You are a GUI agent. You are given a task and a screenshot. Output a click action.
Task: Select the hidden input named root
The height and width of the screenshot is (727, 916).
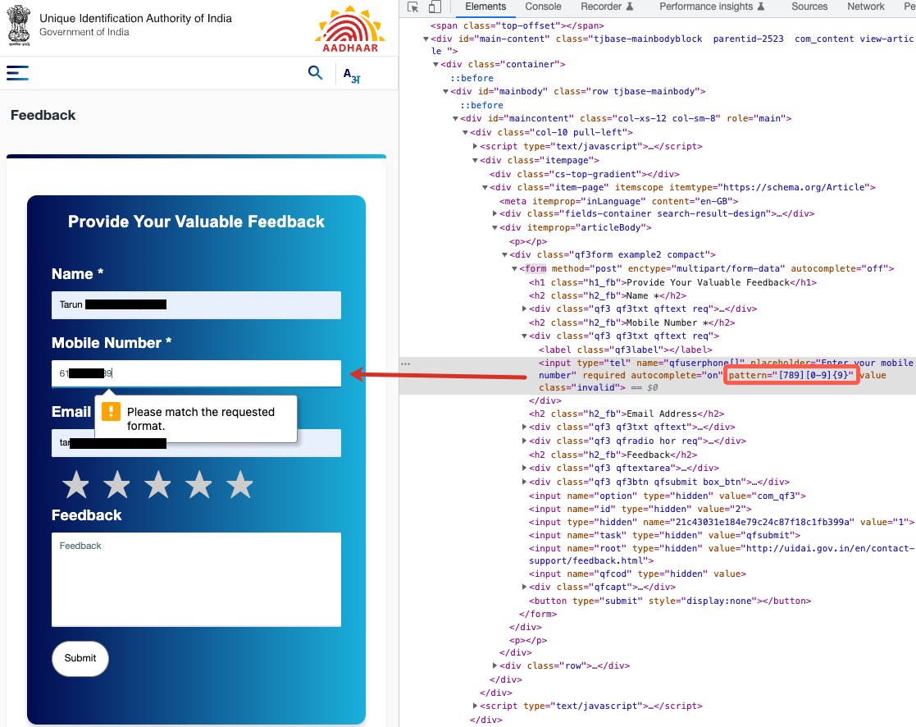click(x=722, y=555)
